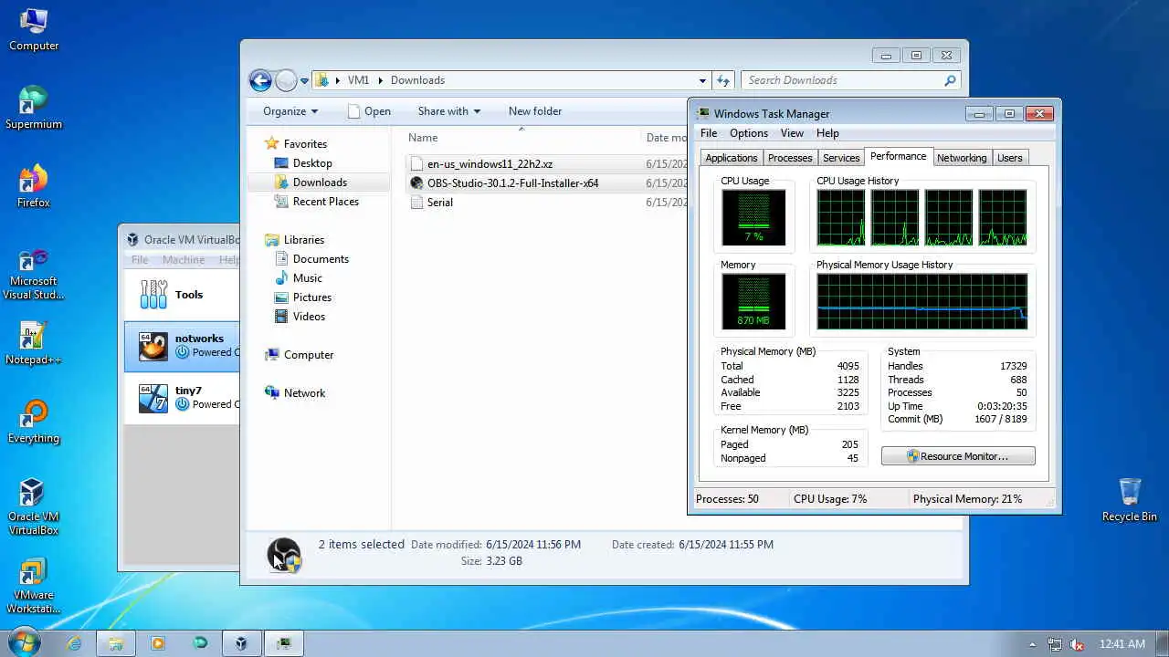This screenshot has height=657, width=1169.
Task: Click Oracle VM VirtualBox desktop icon
Action: (x=34, y=506)
